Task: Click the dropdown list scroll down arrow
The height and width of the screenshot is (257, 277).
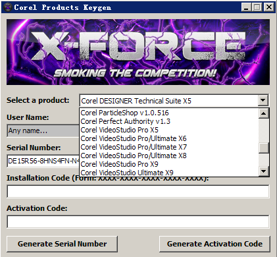Action: coord(264,171)
